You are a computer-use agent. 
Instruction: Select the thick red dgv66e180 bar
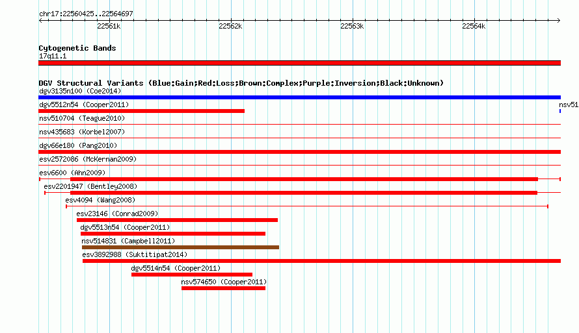[299, 152]
